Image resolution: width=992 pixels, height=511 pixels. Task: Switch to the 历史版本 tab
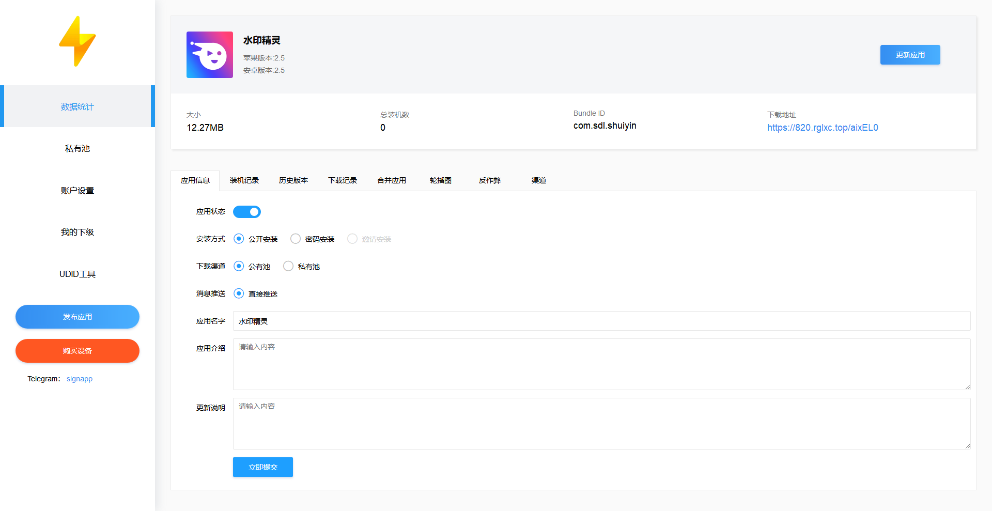pos(293,180)
